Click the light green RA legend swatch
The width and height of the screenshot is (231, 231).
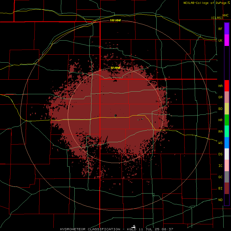pos(227,131)
